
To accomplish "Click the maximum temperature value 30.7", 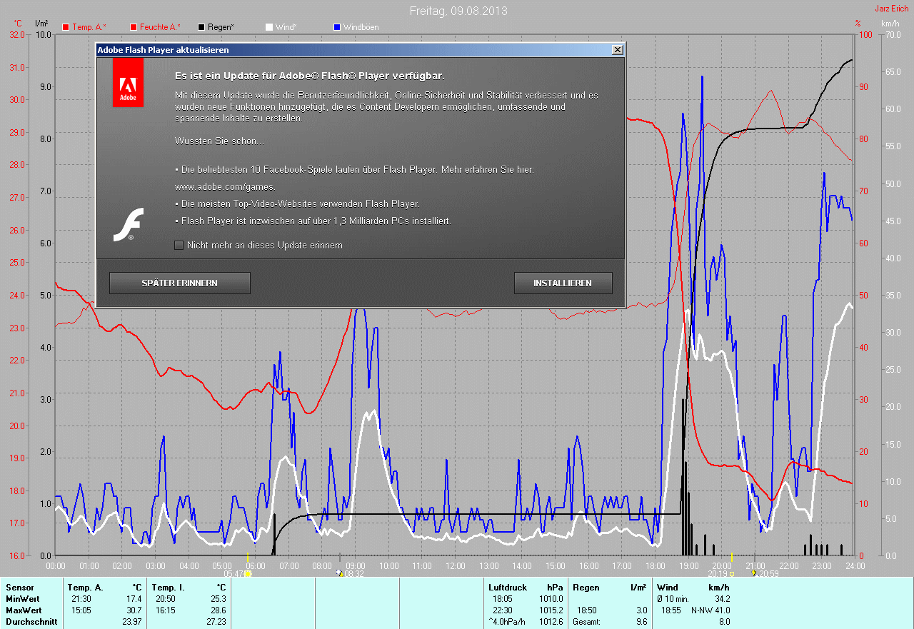I will click(x=134, y=610).
